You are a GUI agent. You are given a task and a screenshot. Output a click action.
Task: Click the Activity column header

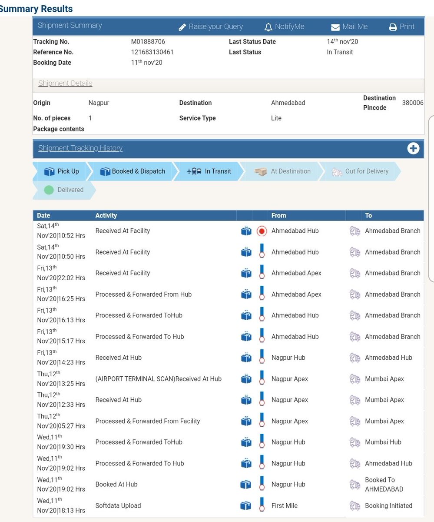coord(106,215)
